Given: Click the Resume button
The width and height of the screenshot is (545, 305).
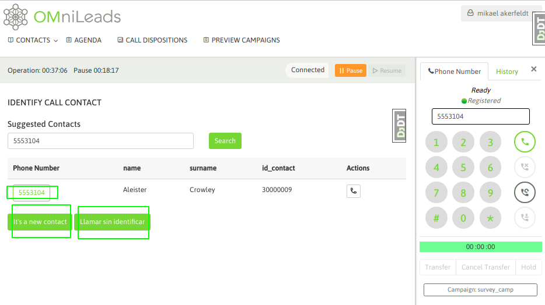Looking at the screenshot, I should click(x=387, y=70).
